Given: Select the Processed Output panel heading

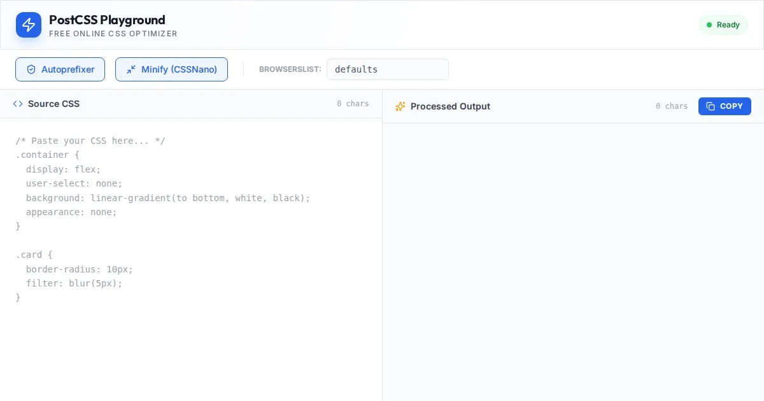Looking at the screenshot, I should [x=450, y=106].
